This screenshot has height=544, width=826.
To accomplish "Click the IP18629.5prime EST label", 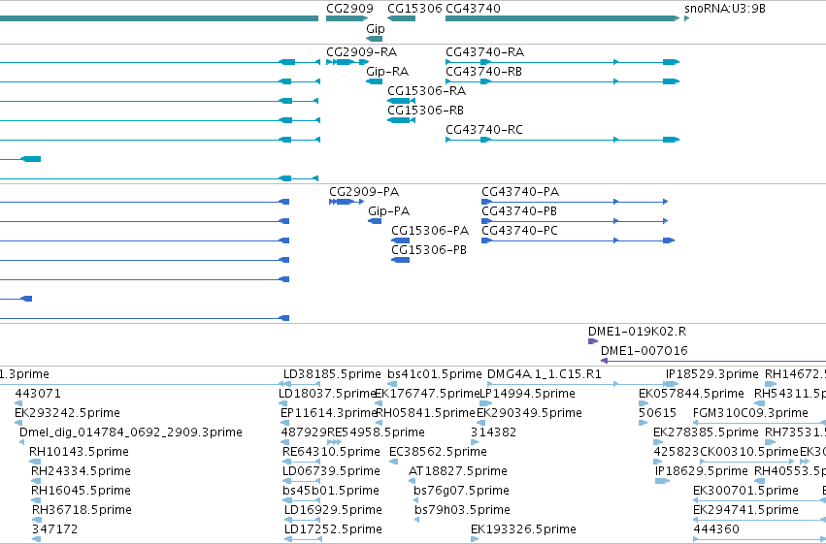I will click(x=701, y=471).
